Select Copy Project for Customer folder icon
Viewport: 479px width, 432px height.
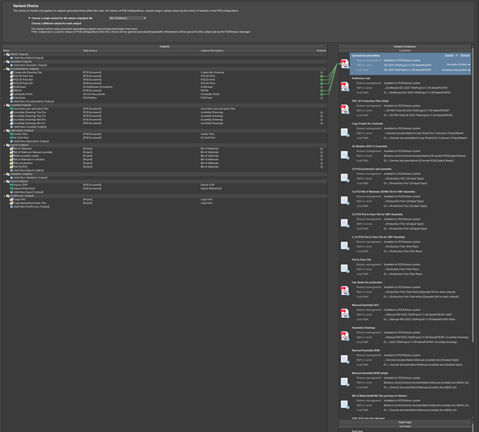pyautogui.click(x=345, y=133)
